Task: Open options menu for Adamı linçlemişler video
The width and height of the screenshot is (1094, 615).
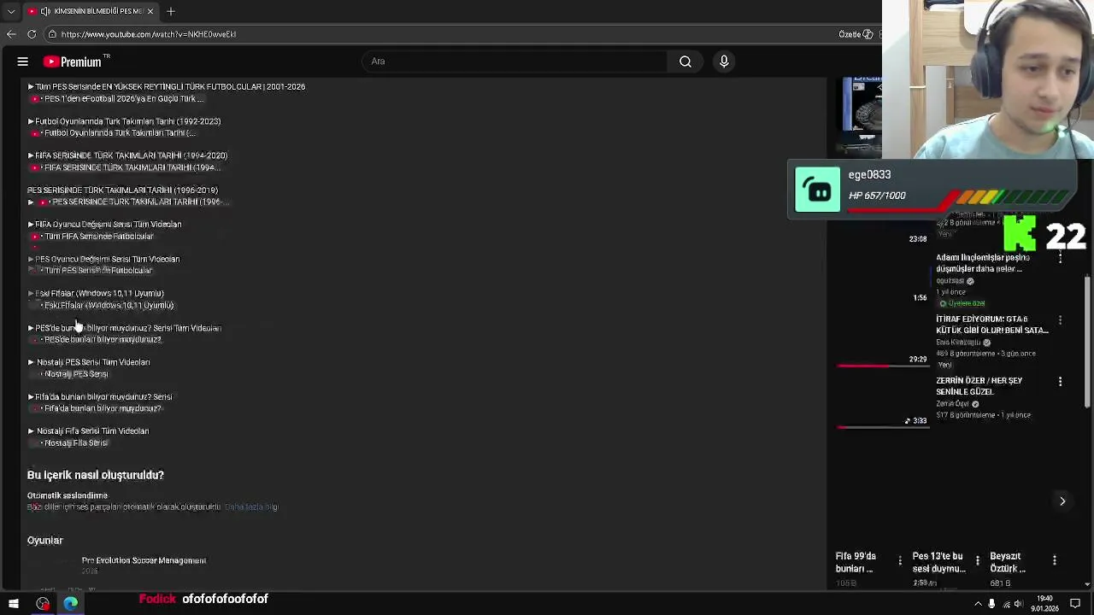Action: coord(1061,258)
